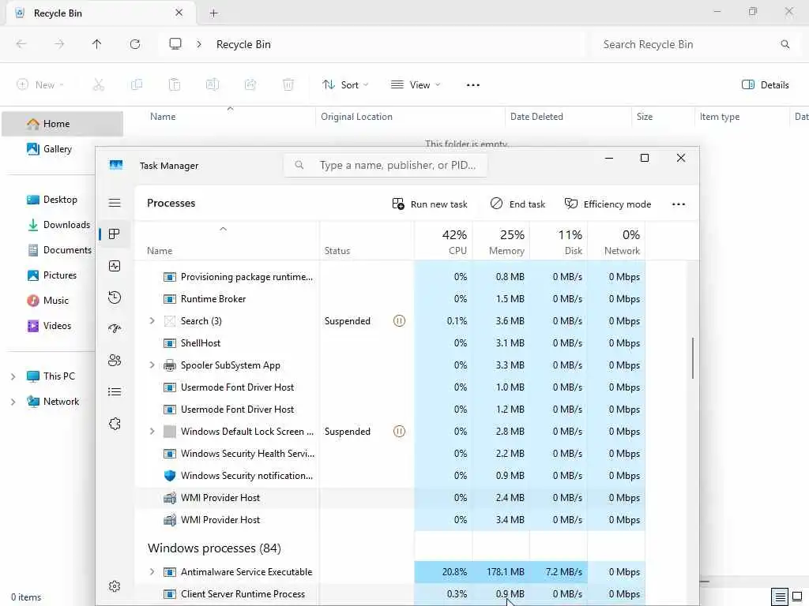
Task: Open Downloads folder in navigation pane
Action: (x=58, y=225)
